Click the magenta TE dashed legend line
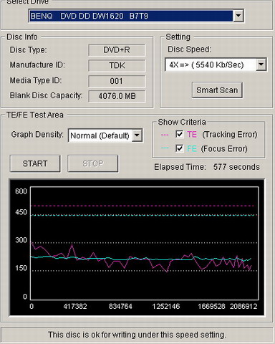 click(165, 135)
